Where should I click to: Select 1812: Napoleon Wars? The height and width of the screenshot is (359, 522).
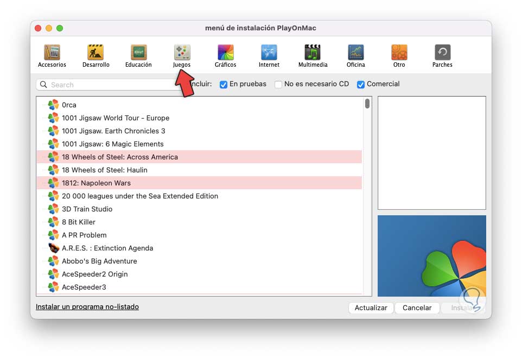[199, 183]
